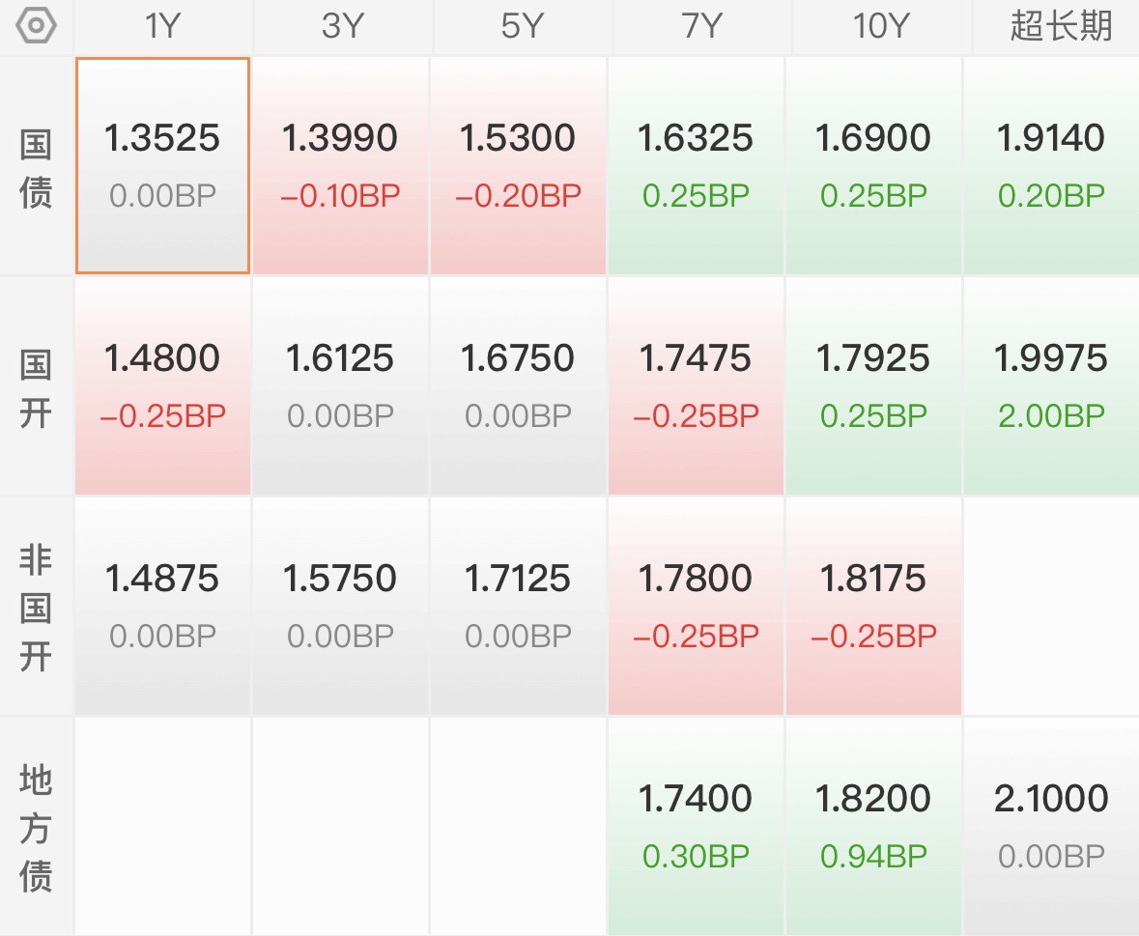This screenshot has height=936, width=1139.
Task: Select the 非国开 5Y cell showing 1.7125
Action: pos(518,607)
